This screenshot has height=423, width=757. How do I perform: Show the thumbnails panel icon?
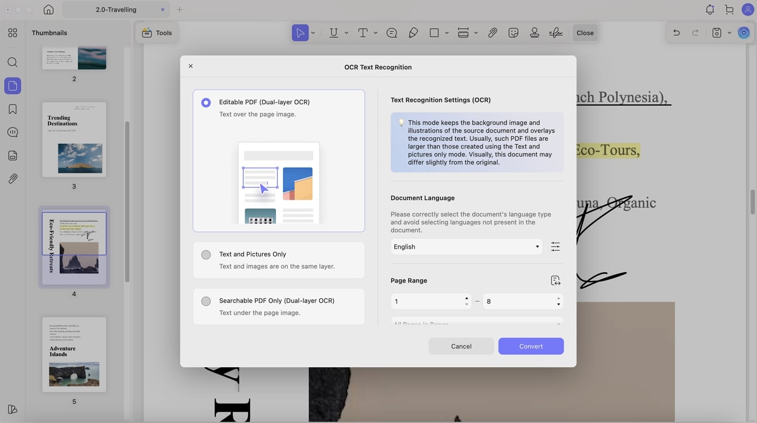click(13, 86)
